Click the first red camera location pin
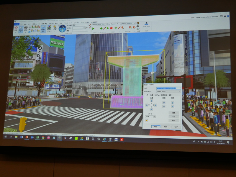236x177 pixels. (x=123, y=28)
